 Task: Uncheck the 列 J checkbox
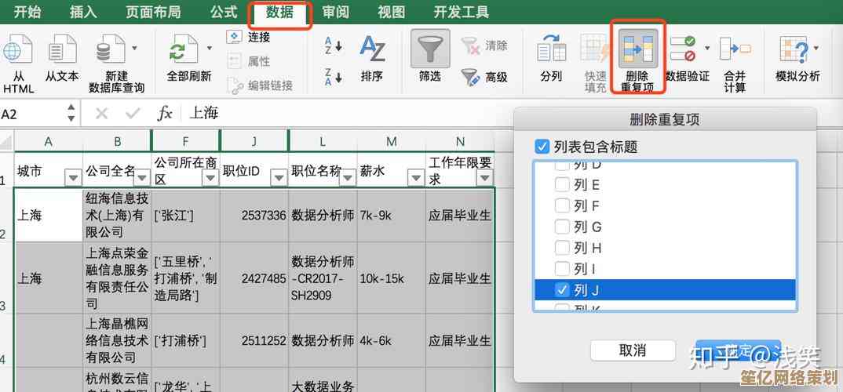tap(562, 290)
